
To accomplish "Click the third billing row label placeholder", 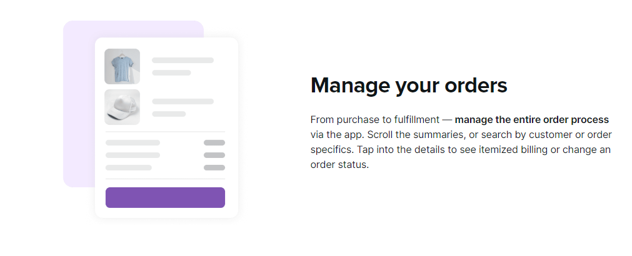I will click(129, 168).
